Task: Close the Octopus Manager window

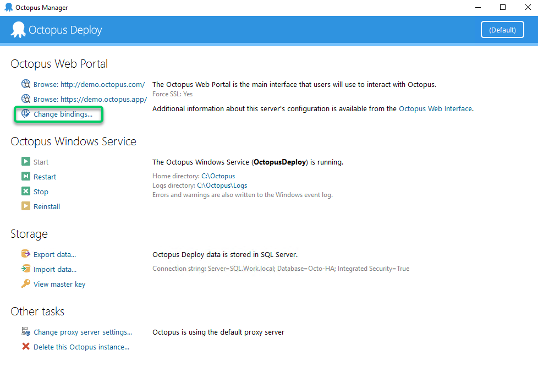Action: pyautogui.click(x=528, y=8)
